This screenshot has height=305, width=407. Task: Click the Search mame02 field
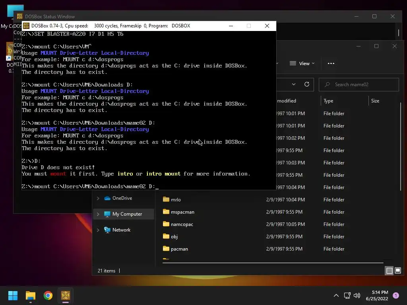359,85
